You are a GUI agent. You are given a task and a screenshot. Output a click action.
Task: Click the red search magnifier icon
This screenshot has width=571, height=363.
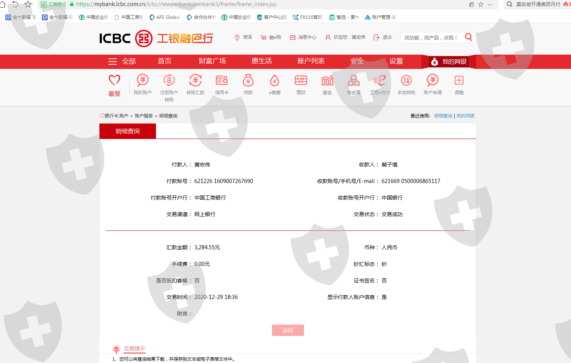point(469,37)
